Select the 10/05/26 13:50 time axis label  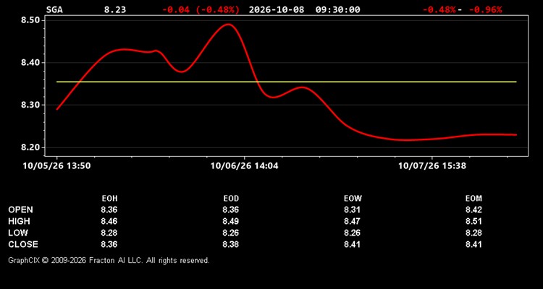tap(56, 166)
